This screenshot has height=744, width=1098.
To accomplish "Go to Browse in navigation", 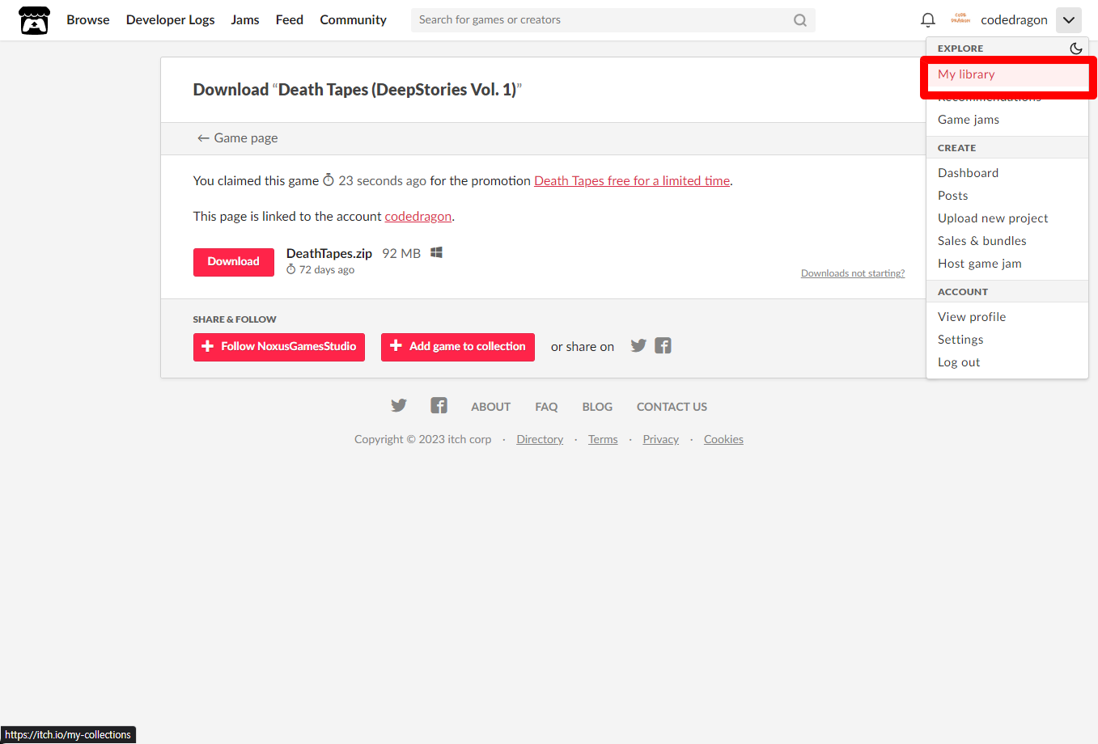I will click(88, 20).
